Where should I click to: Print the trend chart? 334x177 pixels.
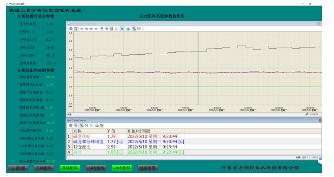coord(128,29)
